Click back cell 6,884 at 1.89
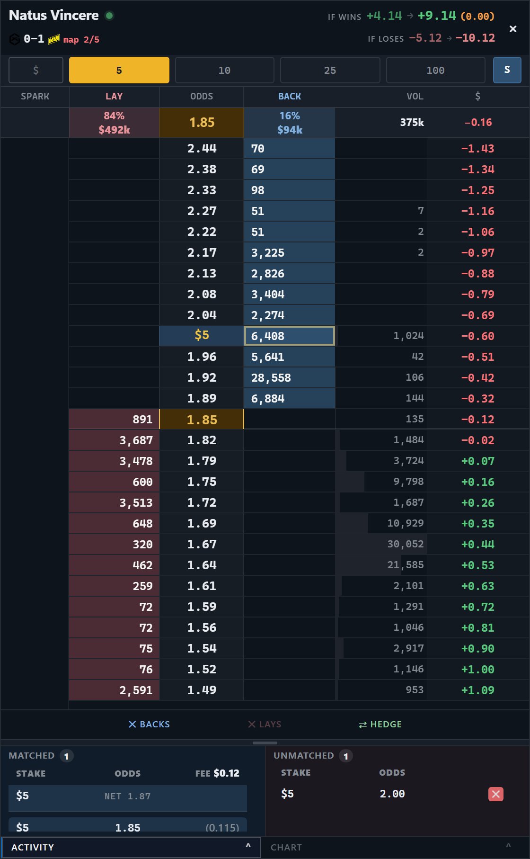The height and width of the screenshot is (859, 530). pos(290,399)
